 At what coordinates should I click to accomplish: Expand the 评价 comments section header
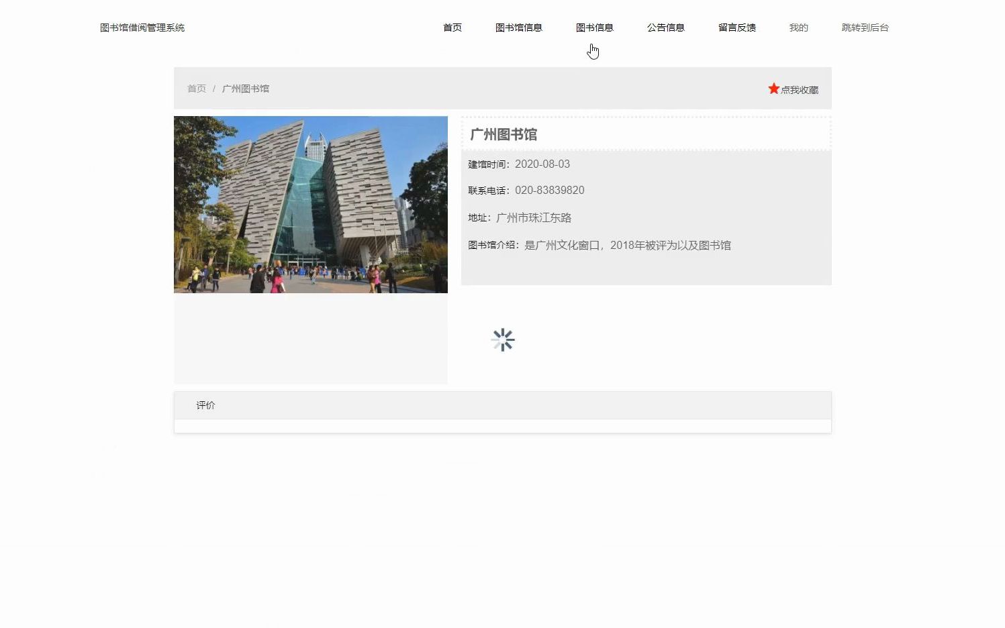(x=205, y=405)
